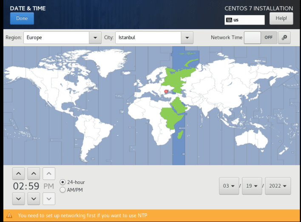Image resolution: width=301 pixels, height=222 pixels.
Task: Toggle the Network Time switch
Action: [261, 38]
